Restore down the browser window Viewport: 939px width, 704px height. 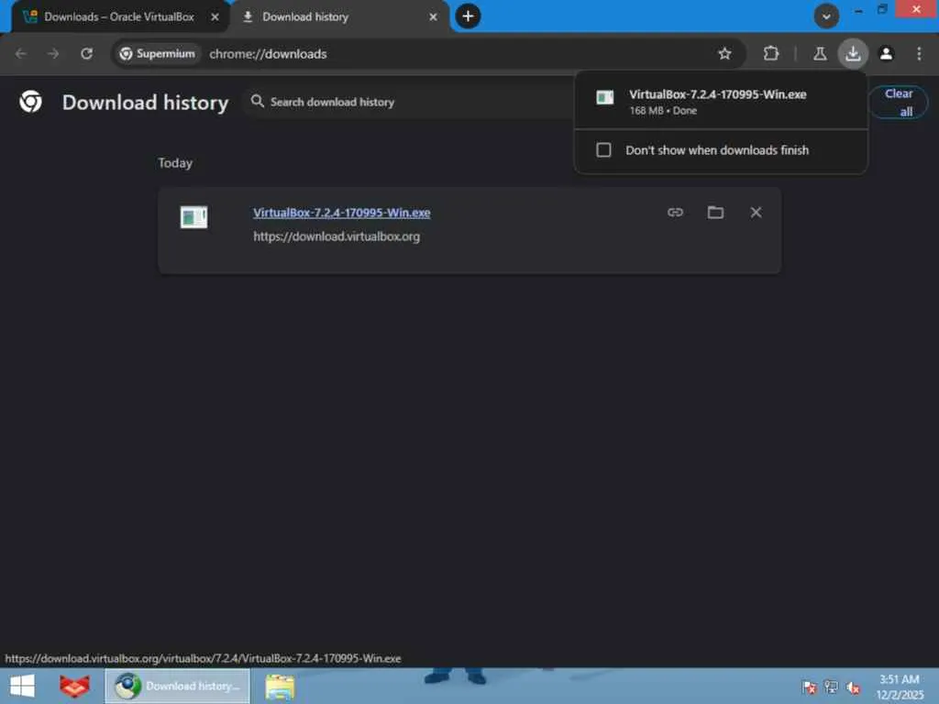[x=882, y=9]
